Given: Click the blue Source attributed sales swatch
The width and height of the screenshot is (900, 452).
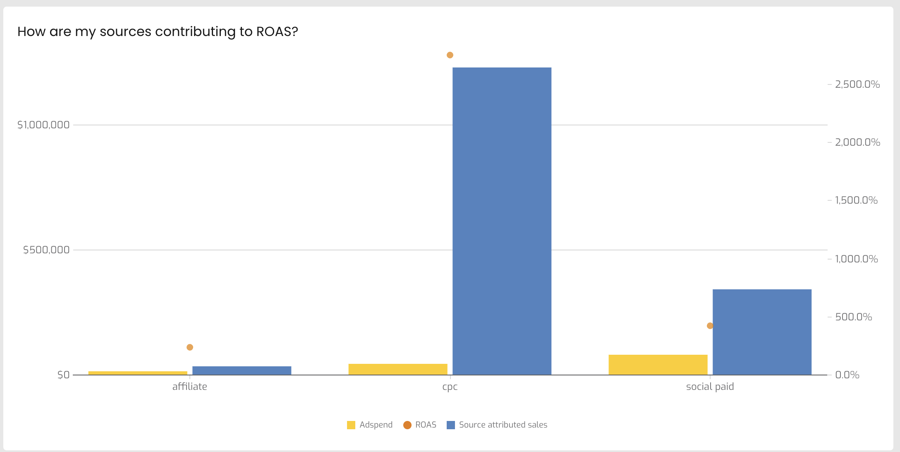Looking at the screenshot, I should [x=451, y=425].
